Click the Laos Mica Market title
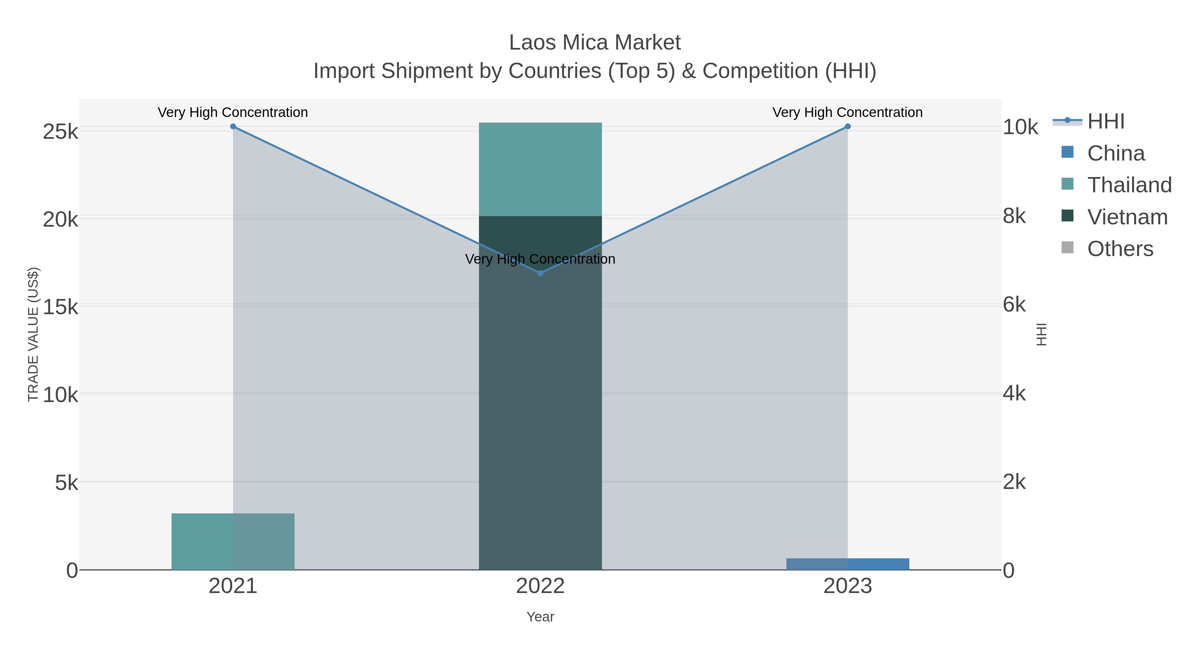Image resolution: width=1190 pixels, height=669 pixels. point(595,43)
